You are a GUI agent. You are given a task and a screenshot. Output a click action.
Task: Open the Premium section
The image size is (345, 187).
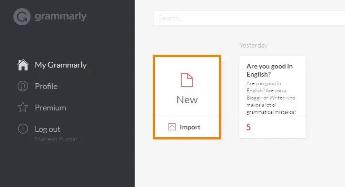point(50,108)
